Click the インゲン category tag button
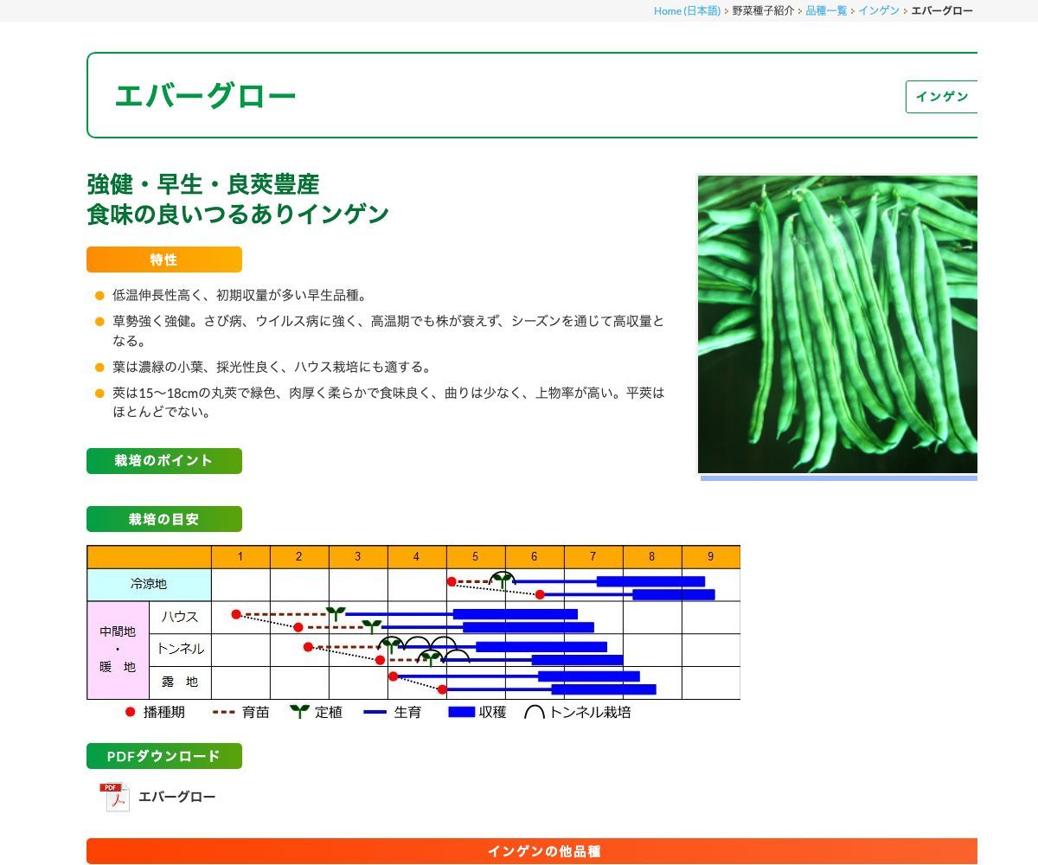 (x=941, y=97)
